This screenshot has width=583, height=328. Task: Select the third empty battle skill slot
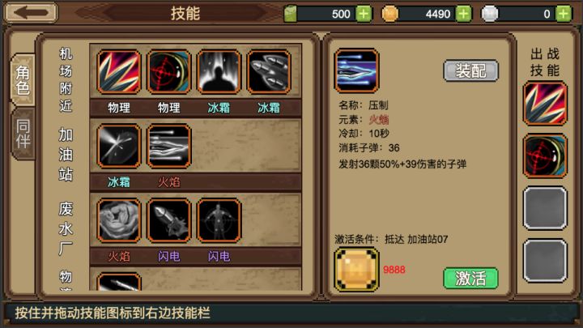[545, 208]
